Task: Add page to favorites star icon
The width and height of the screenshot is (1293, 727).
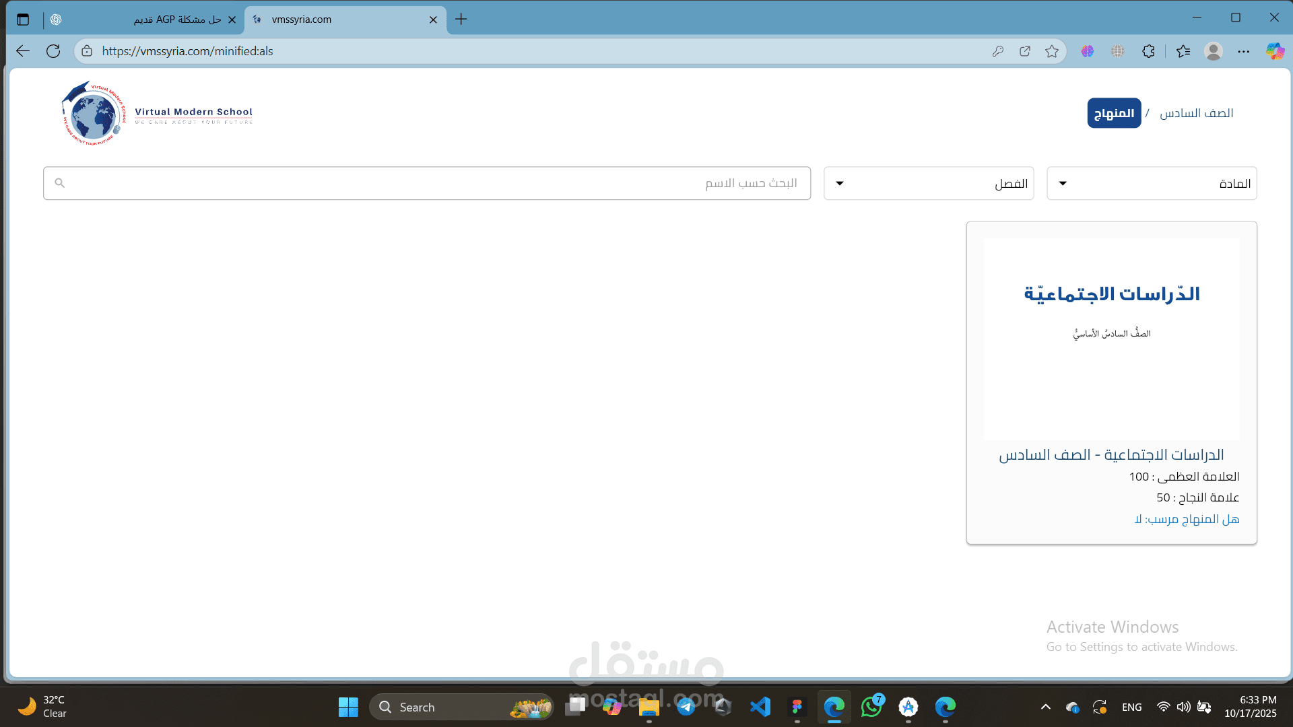Action: pos(1052,51)
